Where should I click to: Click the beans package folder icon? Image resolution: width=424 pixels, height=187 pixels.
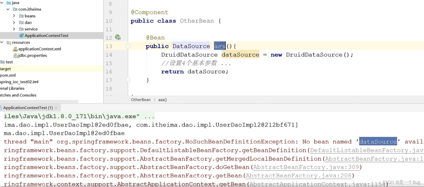coord(21,16)
